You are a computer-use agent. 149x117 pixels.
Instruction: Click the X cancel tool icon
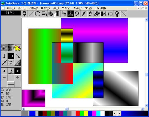click(124, 14)
